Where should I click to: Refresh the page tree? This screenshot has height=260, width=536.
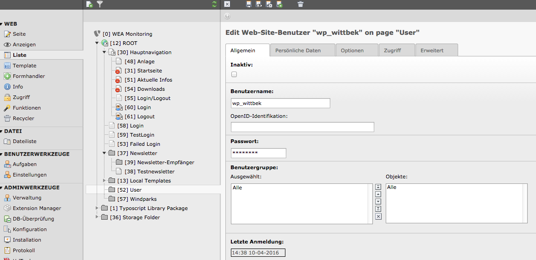[x=214, y=4]
